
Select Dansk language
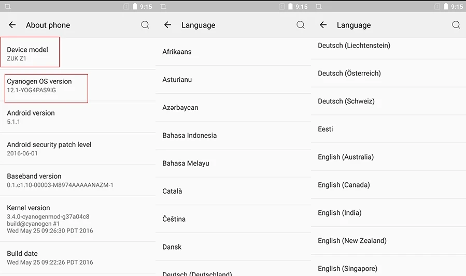click(x=233, y=247)
